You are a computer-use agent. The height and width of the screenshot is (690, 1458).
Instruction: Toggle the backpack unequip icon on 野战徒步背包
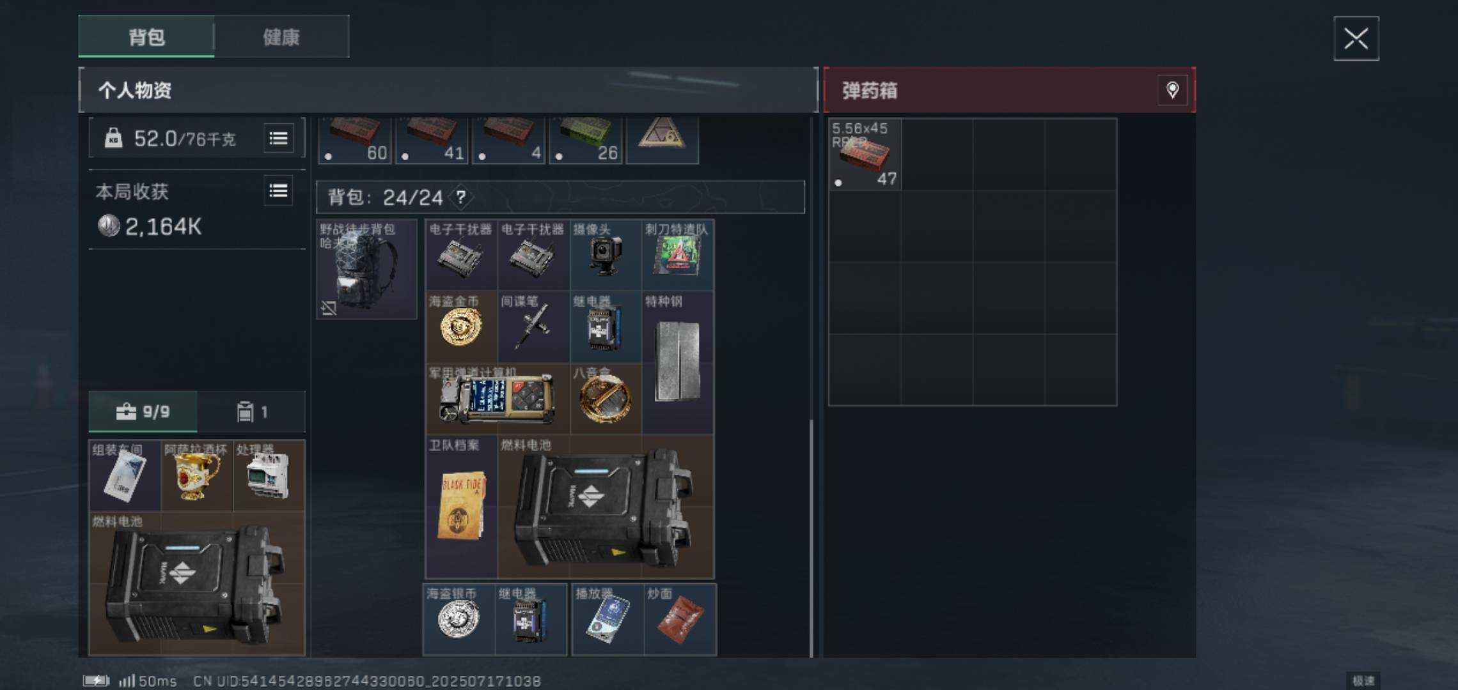coord(329,309)
